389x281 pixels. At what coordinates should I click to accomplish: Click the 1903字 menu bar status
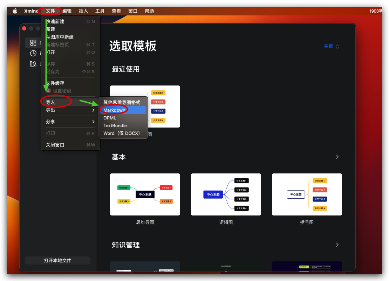(x=375, y=11)
